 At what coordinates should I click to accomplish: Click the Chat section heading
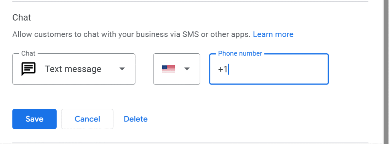[22, 18]
